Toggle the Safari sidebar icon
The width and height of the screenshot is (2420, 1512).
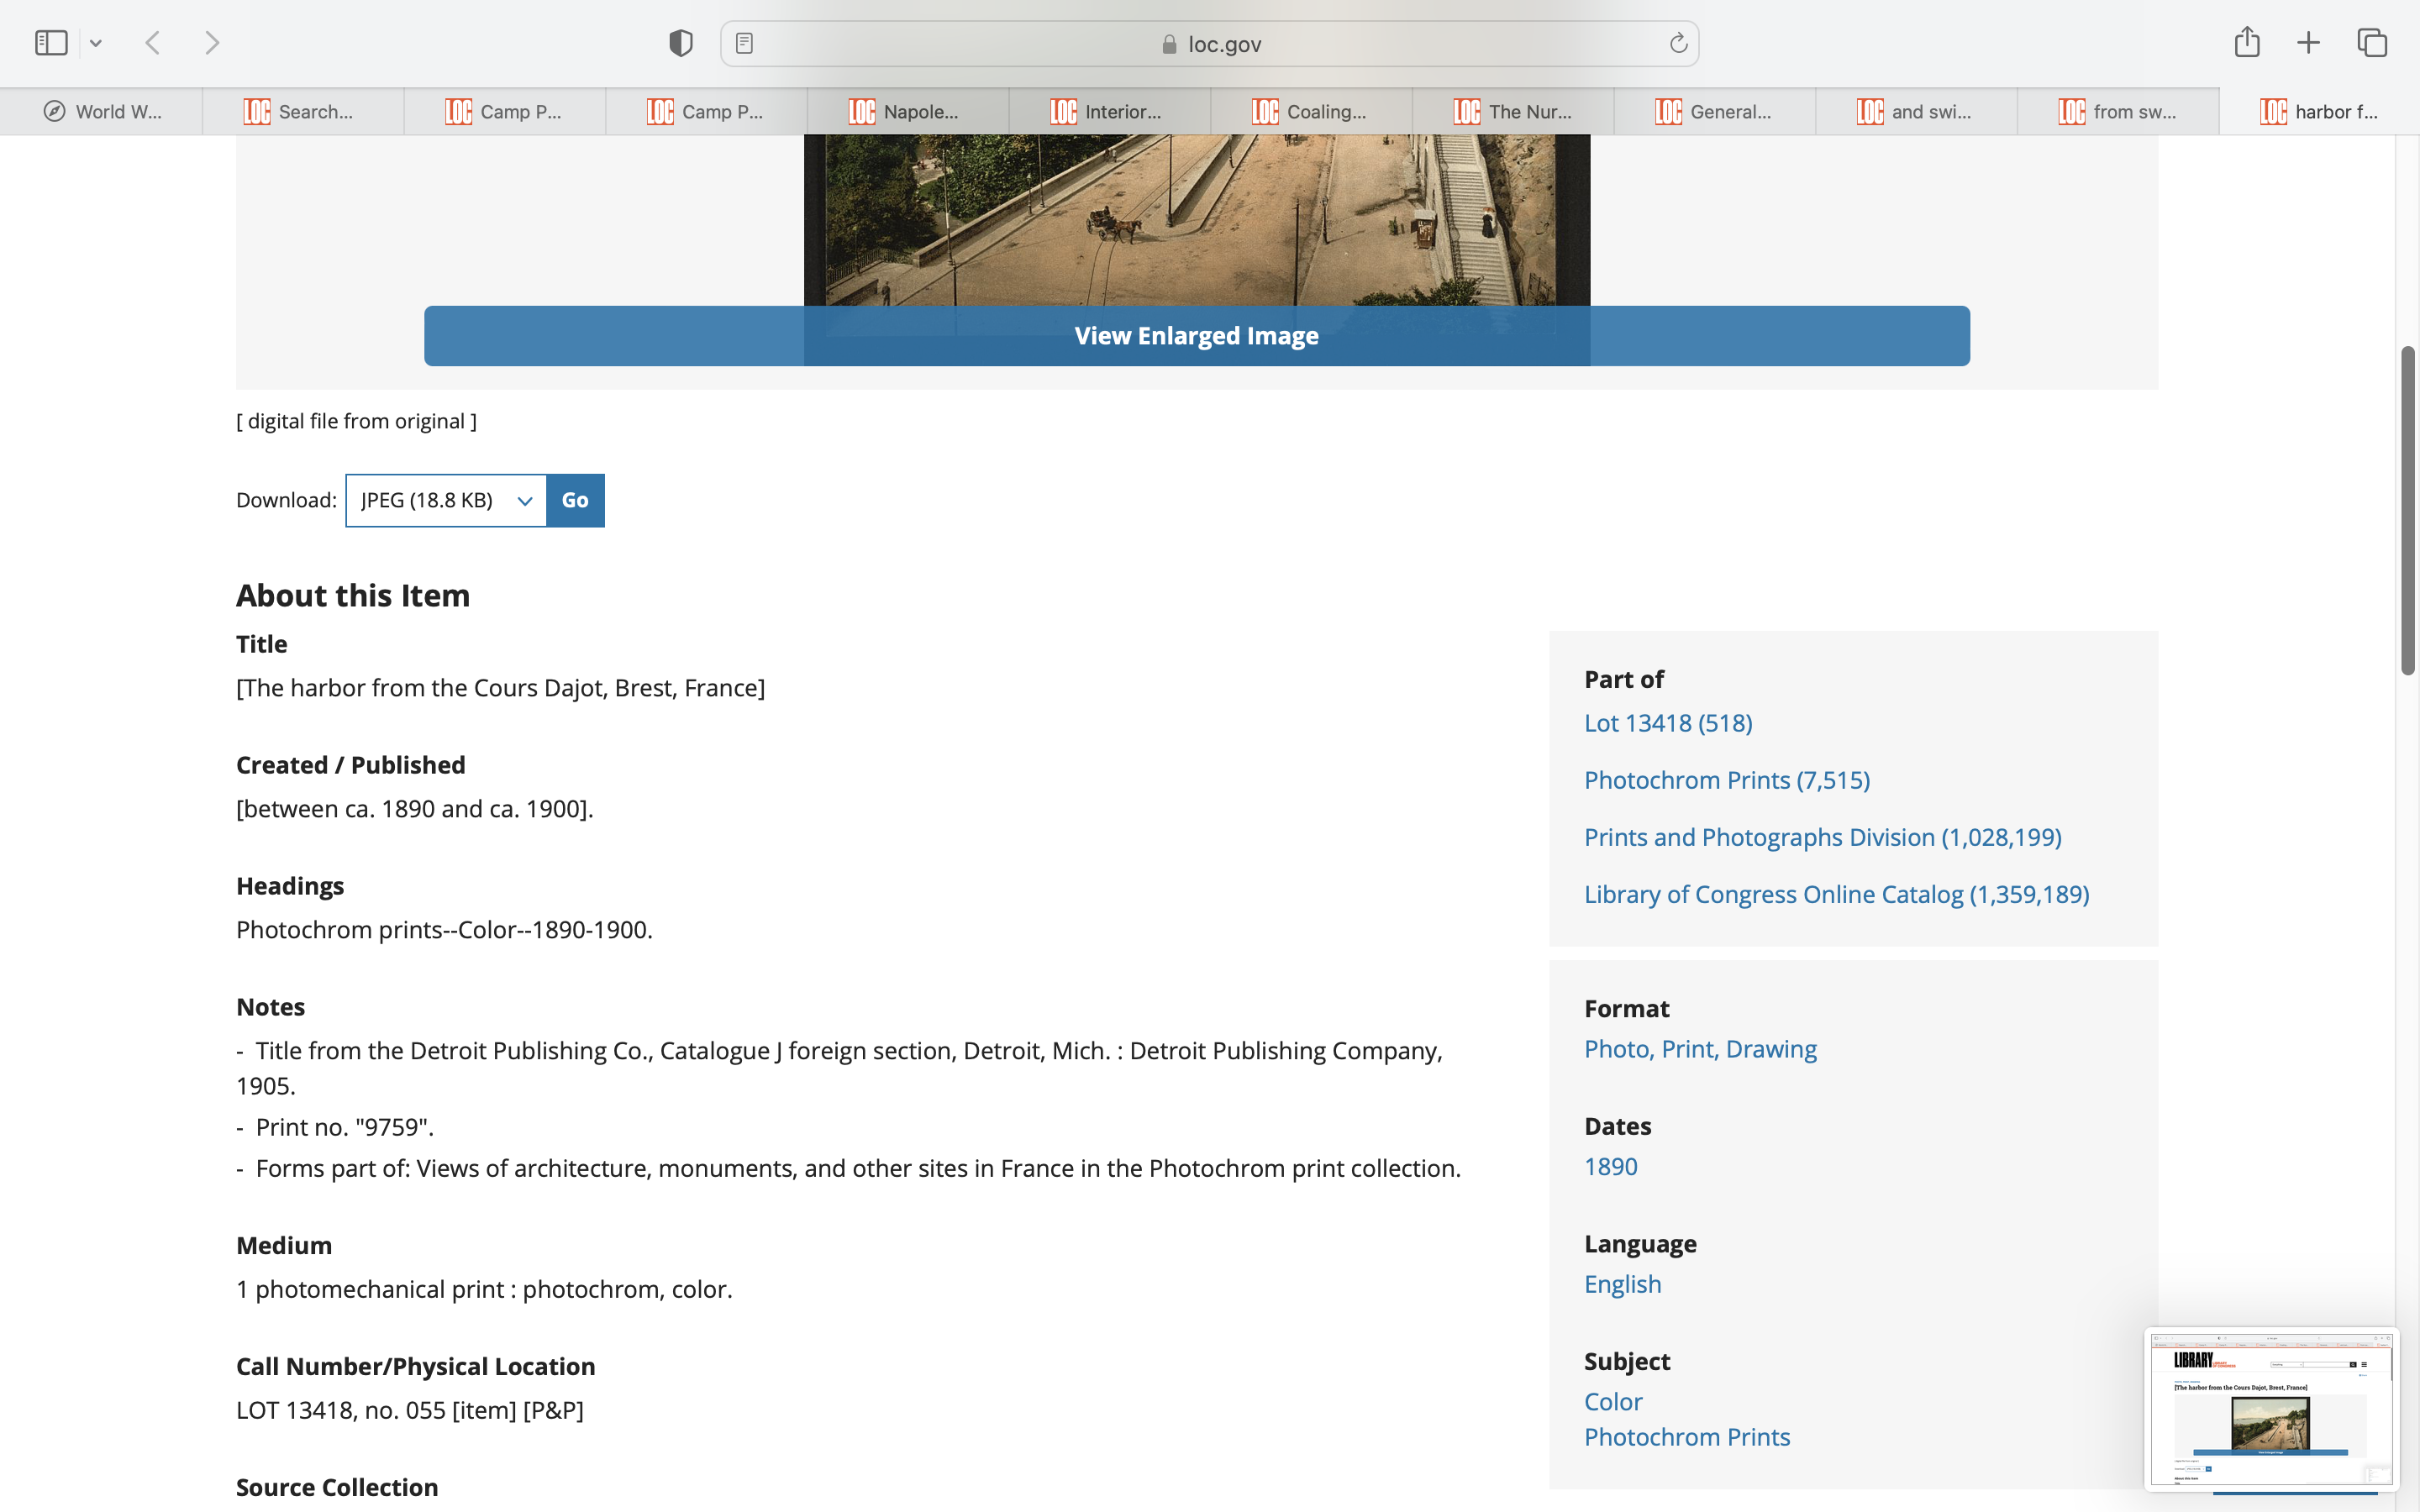[x=51, y=43]
